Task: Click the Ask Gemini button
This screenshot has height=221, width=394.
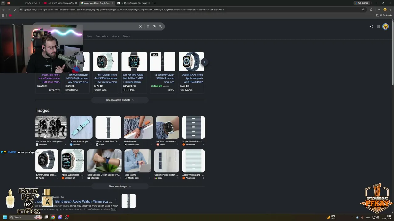Action: click(x=362, y=3)
